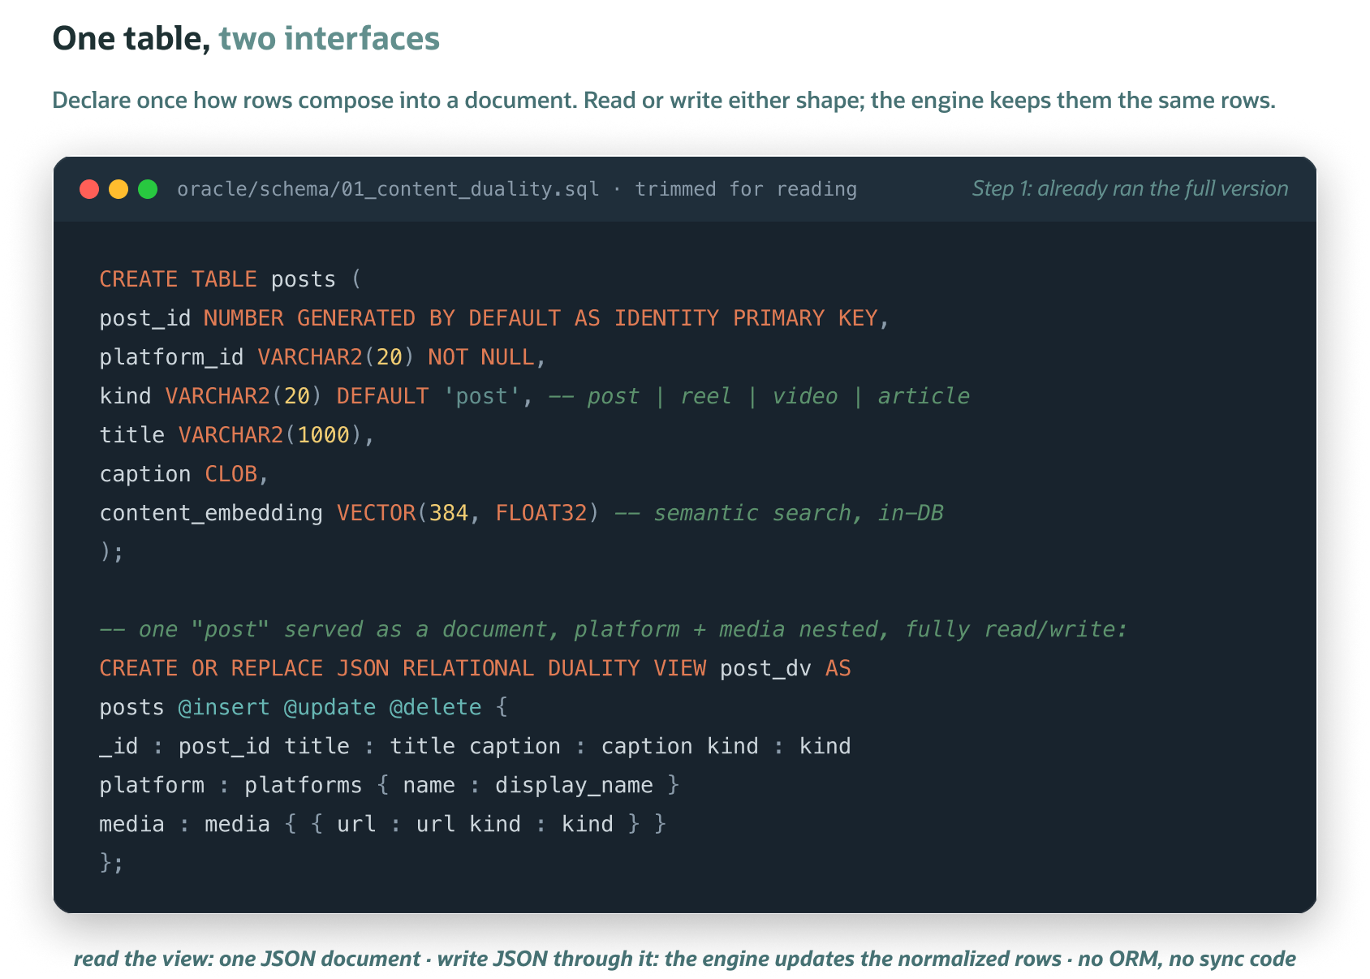Screen dimensions: 1370x979
Task: Click the yellow minimize dot in code window
Action: [x=118, y=189]
